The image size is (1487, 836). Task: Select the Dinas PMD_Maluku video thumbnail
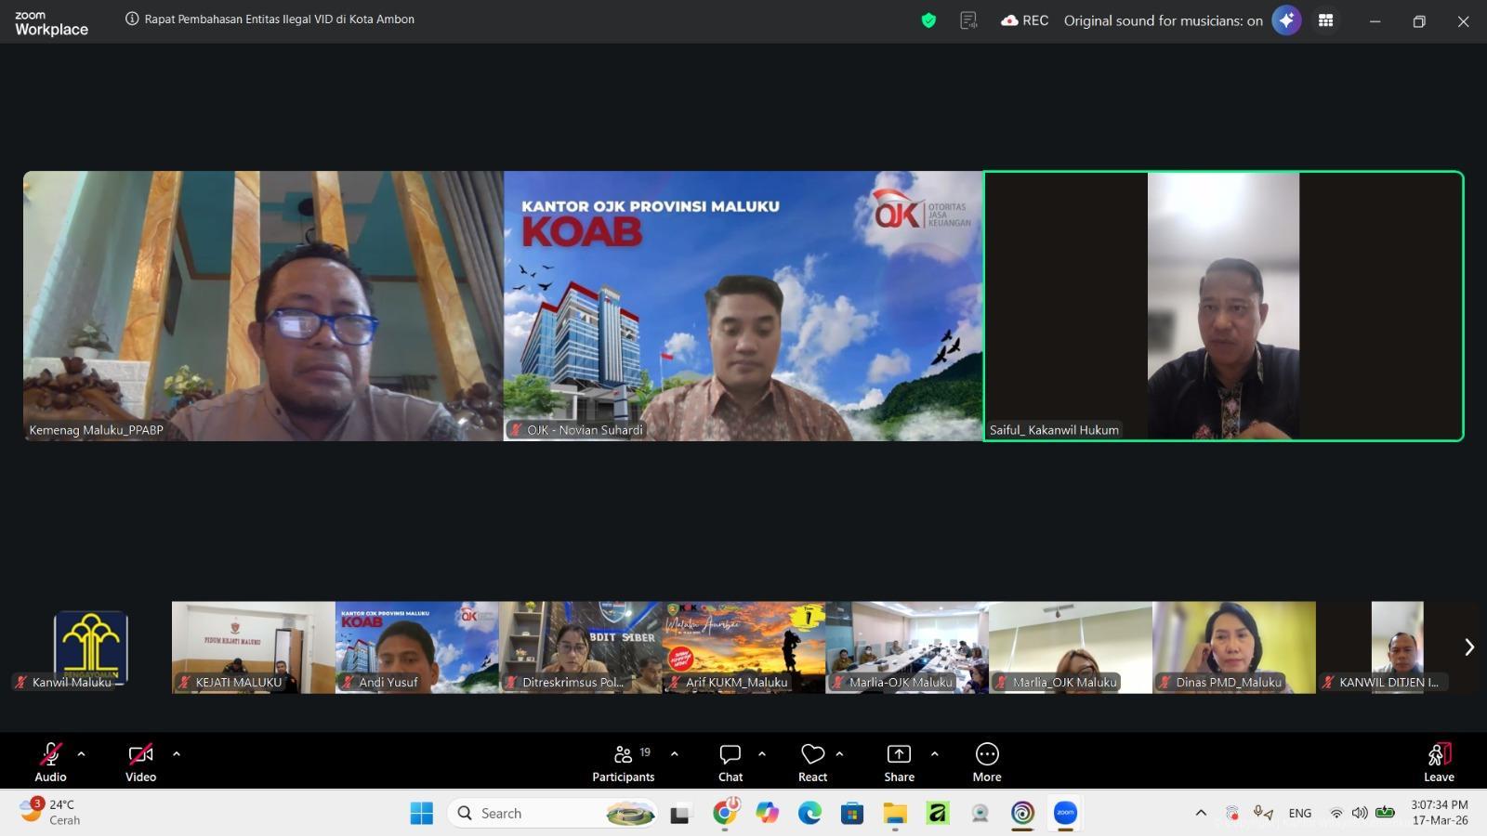pyautogui.click(x=1234, y=647)
